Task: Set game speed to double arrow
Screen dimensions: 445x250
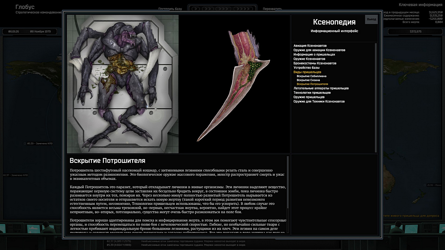Action: point(208,9)
